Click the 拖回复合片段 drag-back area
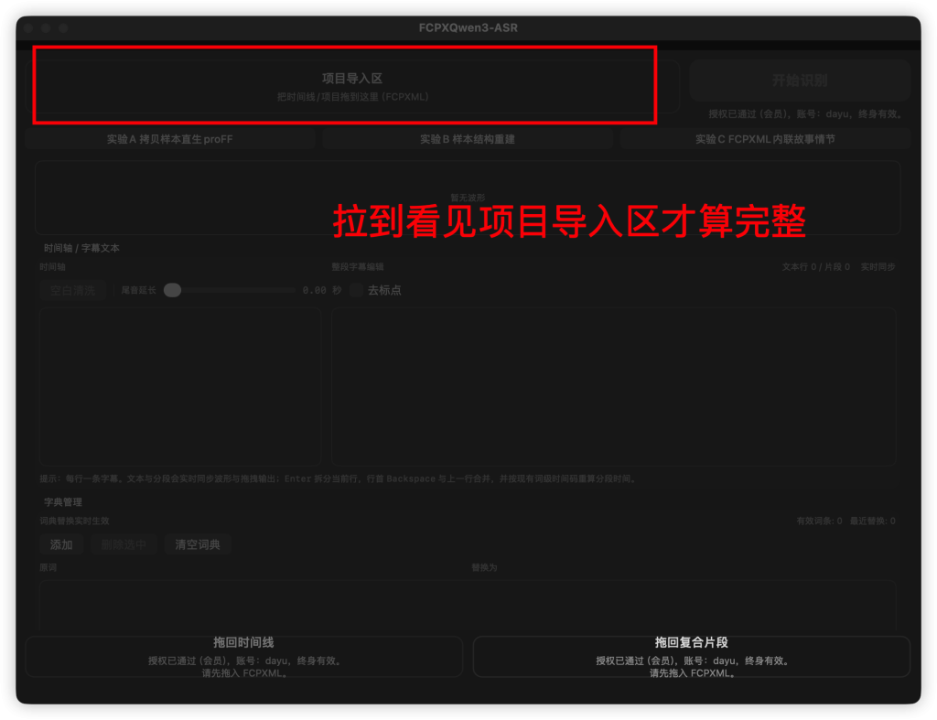This screenshot has height=720, width=937. tap(691, 657)
